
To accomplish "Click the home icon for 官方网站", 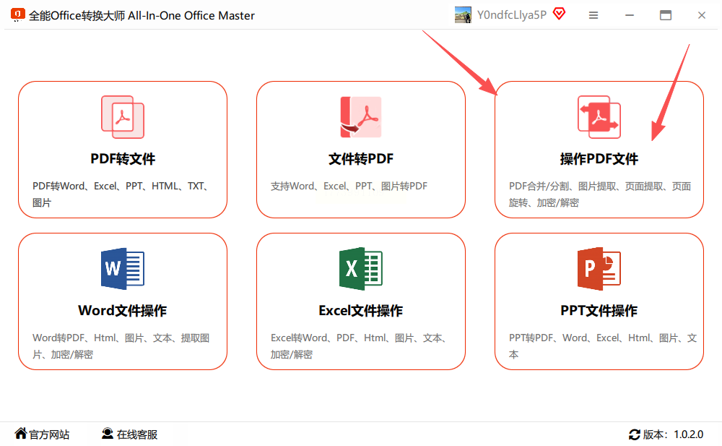I will point(21,434).
